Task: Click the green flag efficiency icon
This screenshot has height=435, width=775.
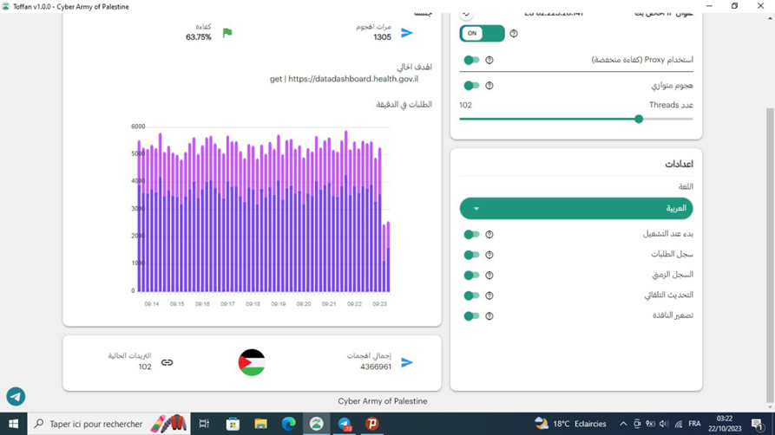Action: coord(227,33)
